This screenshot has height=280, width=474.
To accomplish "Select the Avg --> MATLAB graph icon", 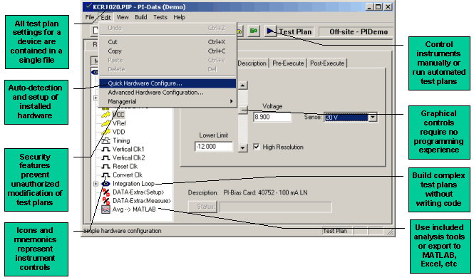I will (105, 209).
